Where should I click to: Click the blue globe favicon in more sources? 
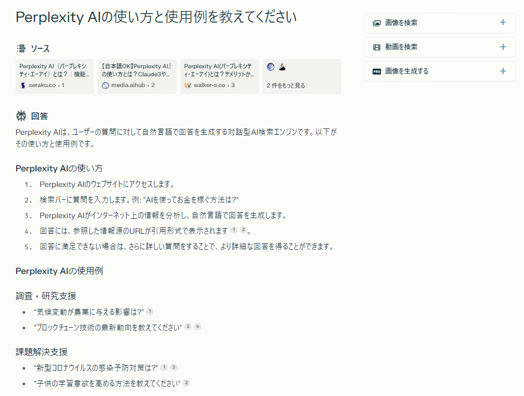(271, 67)
